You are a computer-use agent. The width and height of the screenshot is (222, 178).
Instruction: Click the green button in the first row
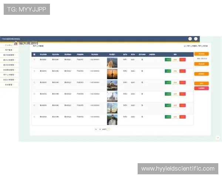[x=168, y=60]
